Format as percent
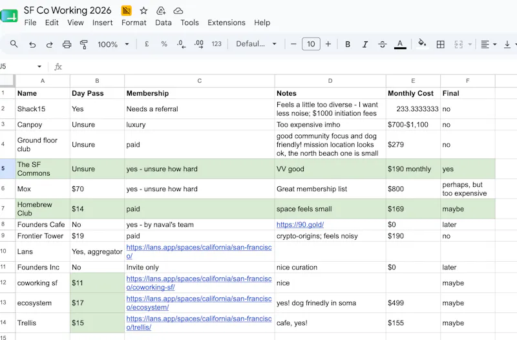This screenshot has width=517, height=340. [x=164, y=44]
